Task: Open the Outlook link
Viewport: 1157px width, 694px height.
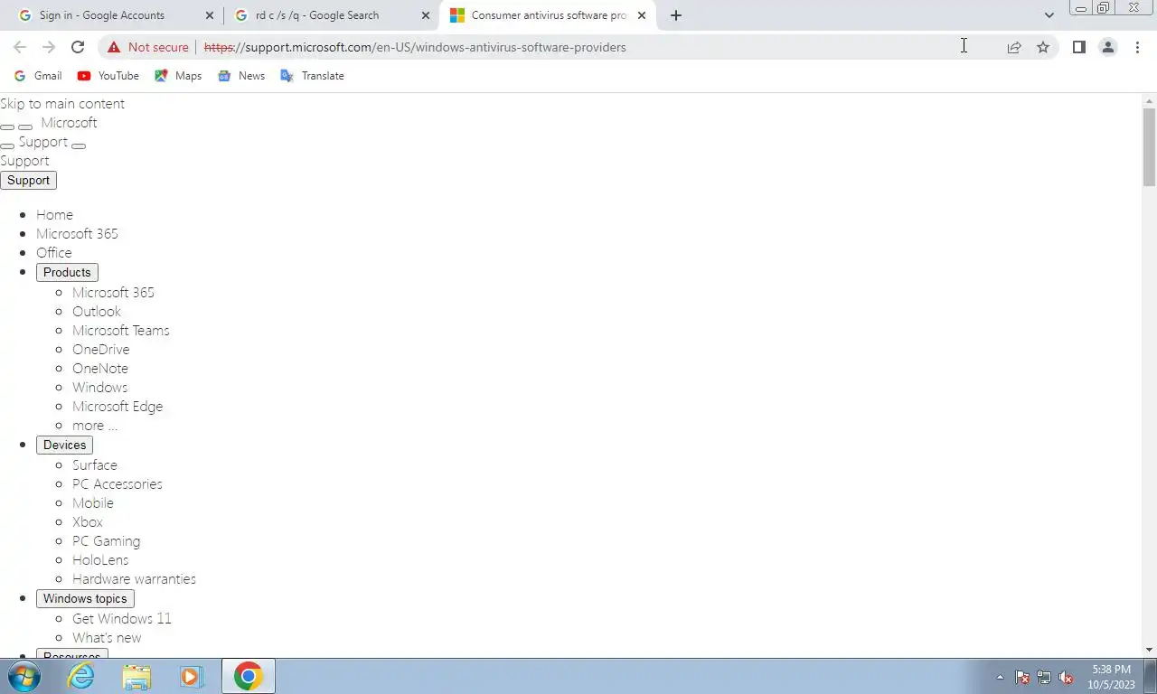Action: [x=97, y=312]
